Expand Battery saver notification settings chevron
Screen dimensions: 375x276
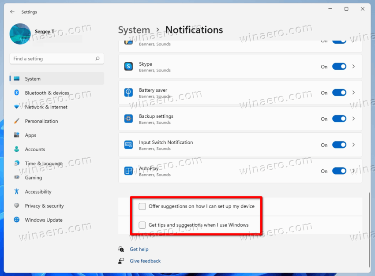click(353, 93)
